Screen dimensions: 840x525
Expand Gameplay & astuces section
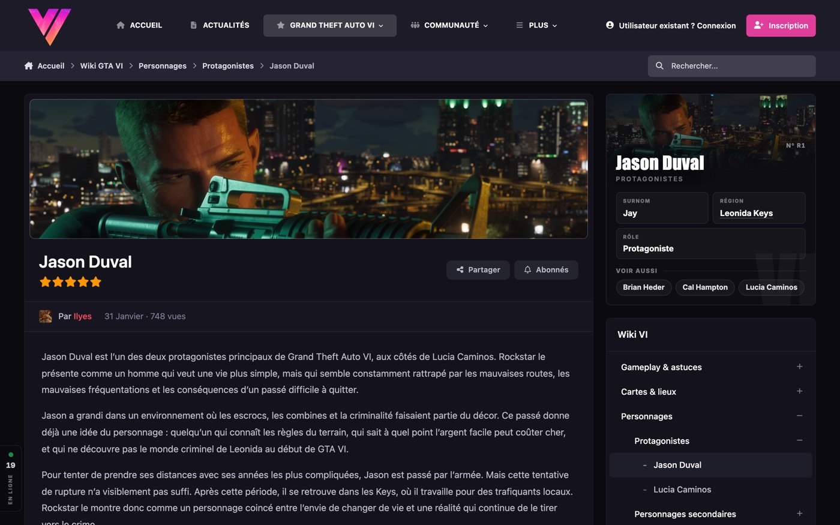799,367
